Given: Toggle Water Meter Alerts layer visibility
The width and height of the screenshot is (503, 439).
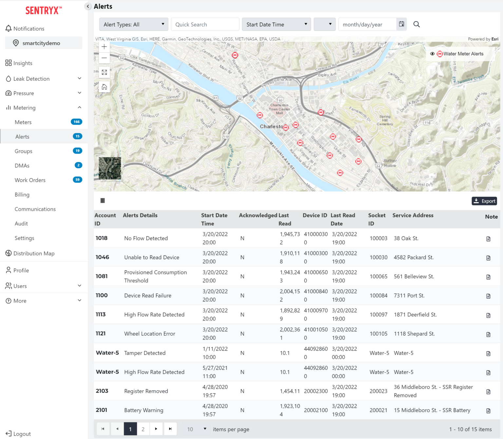Looking at the screenshot, I should [432, 54].
